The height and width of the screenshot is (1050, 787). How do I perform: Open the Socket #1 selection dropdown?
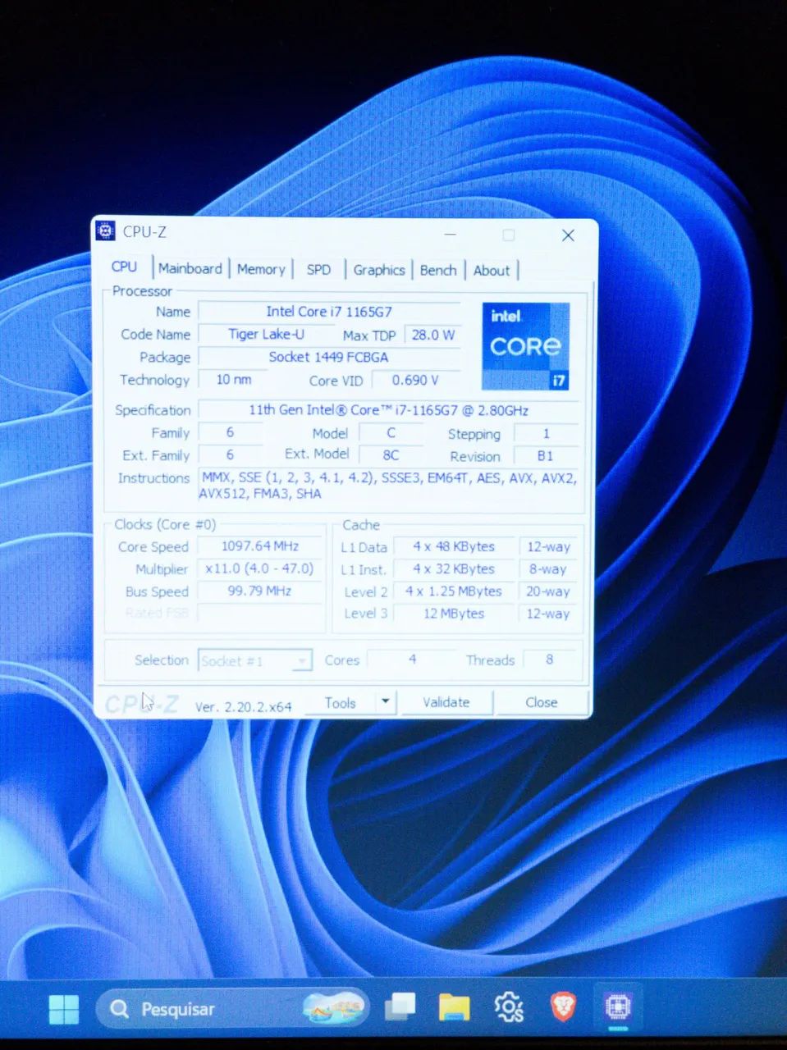[x=255, y=661]
